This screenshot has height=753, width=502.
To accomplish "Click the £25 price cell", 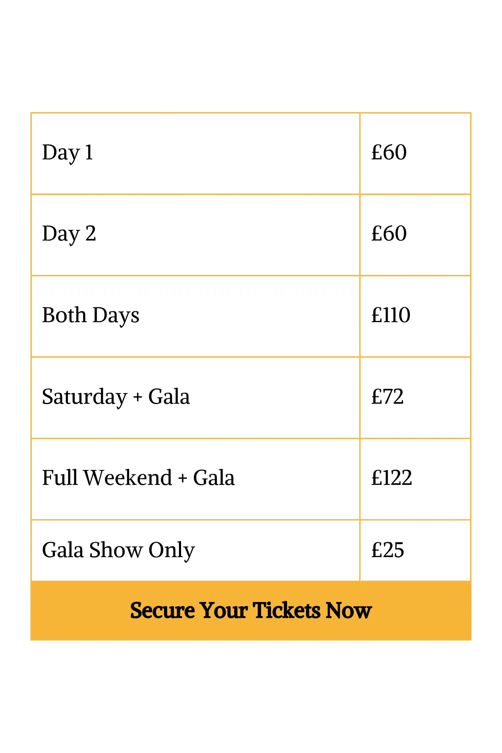I will click(x=387, y=550).
